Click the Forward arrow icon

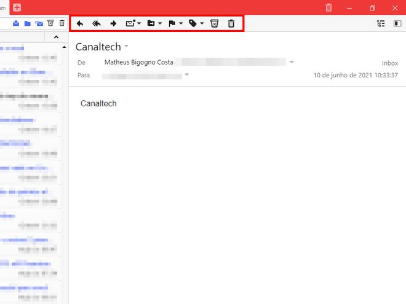113,23
